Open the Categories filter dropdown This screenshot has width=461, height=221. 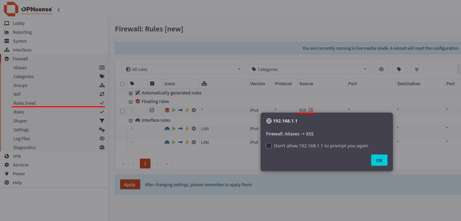click(x=309, y=69)
